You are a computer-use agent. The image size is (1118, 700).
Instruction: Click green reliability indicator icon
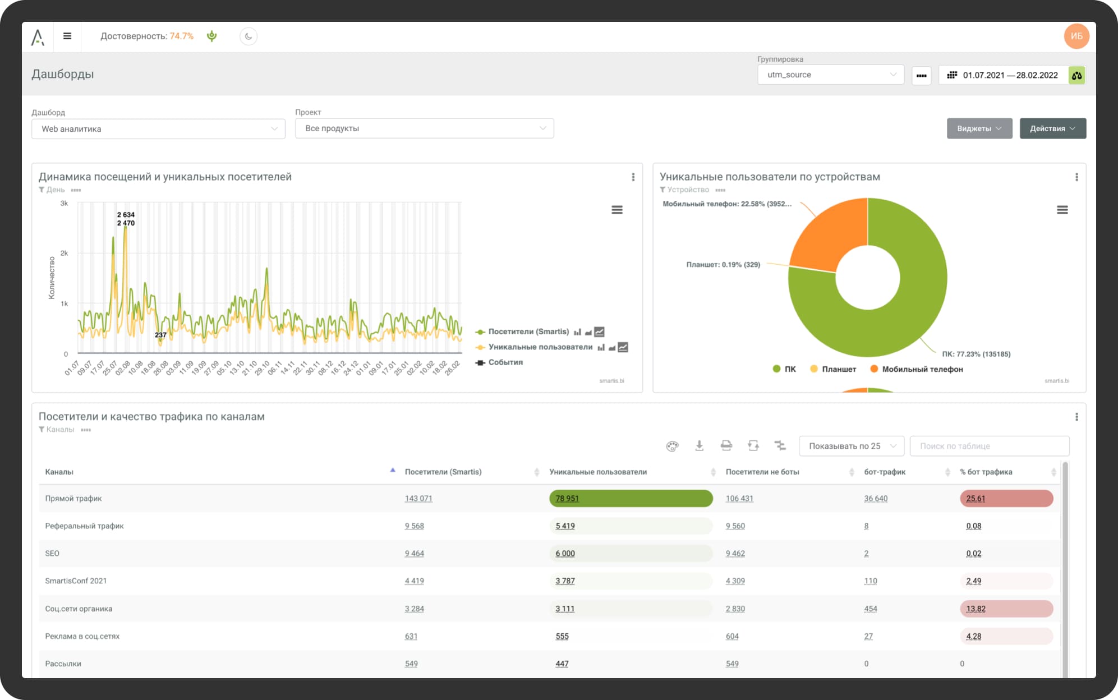pos(211,36)
